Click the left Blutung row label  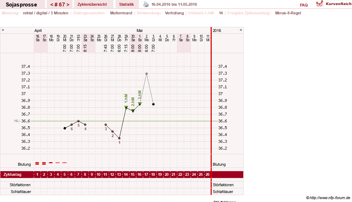coord(24,165)
